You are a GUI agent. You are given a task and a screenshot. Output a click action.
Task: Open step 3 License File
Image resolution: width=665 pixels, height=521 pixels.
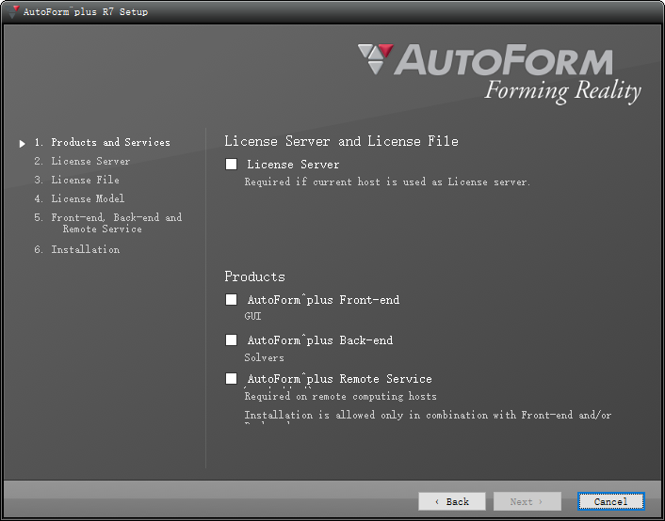point(76,180)
